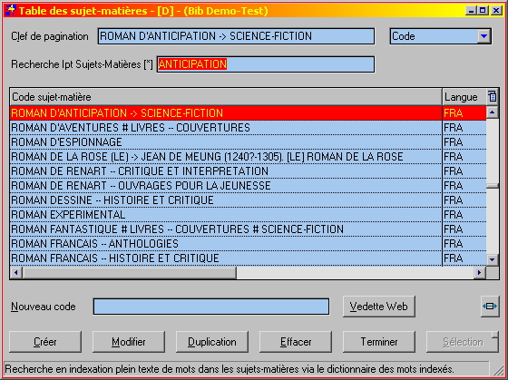The width and height of the screenshot is (508, 380).
Task: Click the Code sujet-matière column header
Action: point(226,96)
